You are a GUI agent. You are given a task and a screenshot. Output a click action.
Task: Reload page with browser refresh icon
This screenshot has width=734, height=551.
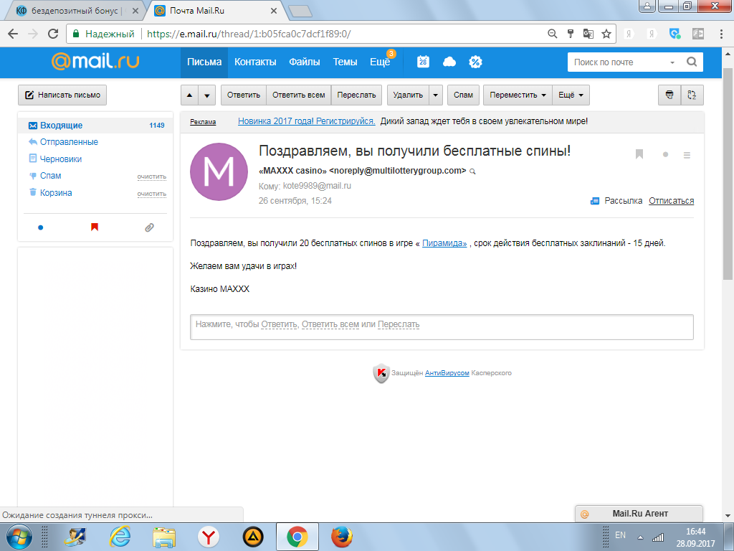pos(53,34)
